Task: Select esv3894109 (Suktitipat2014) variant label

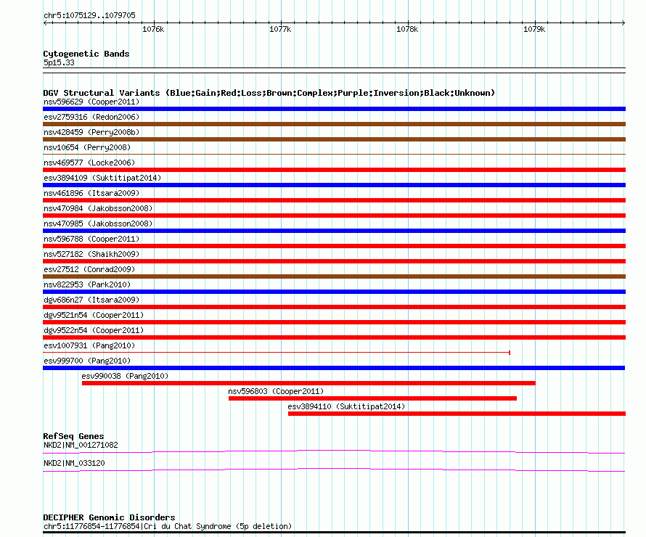Action: 102,178
